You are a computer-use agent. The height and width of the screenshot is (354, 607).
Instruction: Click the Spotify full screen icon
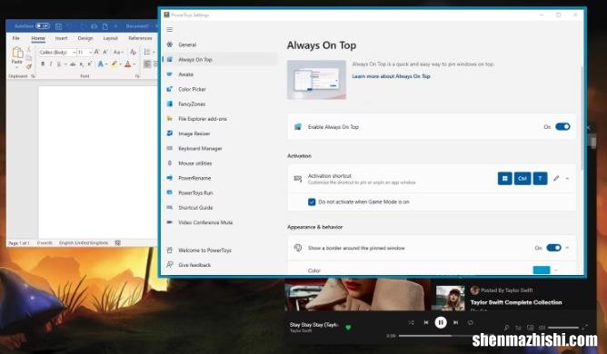point(584,328)
